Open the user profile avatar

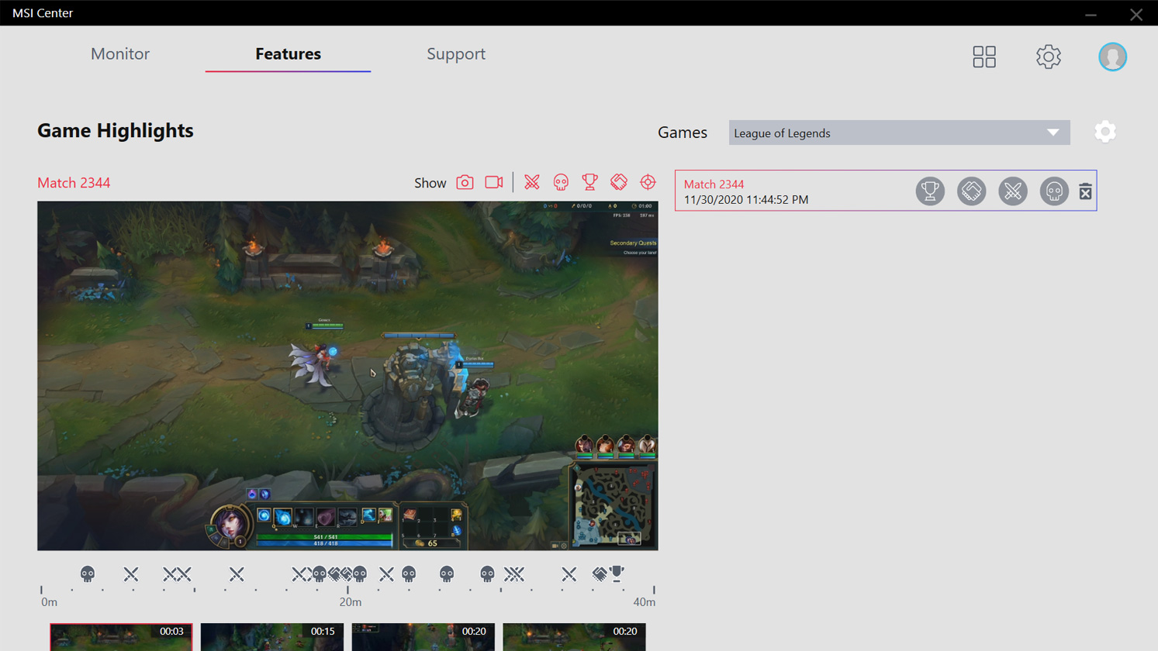[x=1112, y=57]
